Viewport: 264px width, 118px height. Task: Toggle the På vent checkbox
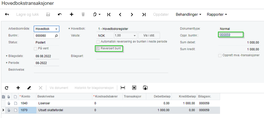point(35,49)
